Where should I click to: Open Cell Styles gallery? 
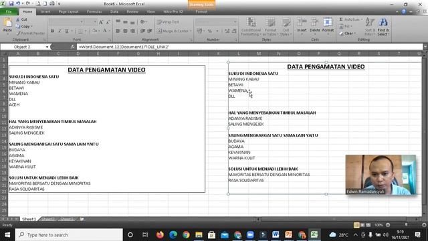click(286, 27)
